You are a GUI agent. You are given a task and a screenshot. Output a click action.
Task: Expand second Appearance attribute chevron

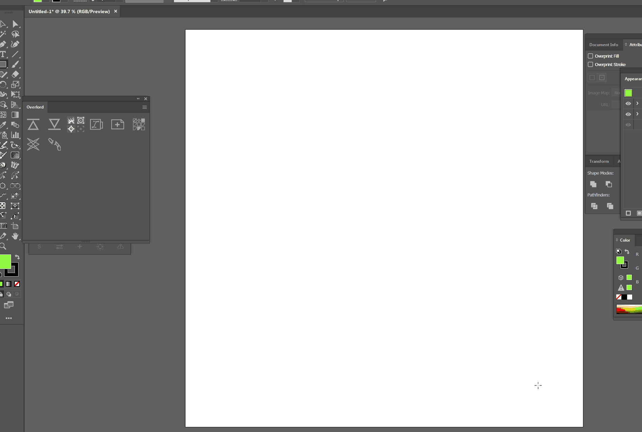point(637,114)
